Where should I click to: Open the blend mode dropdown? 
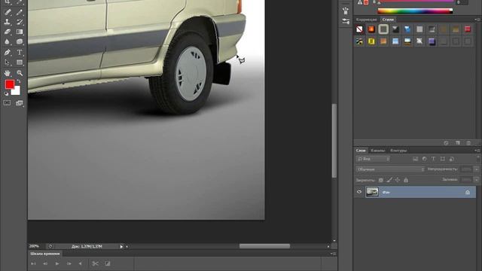390,169
